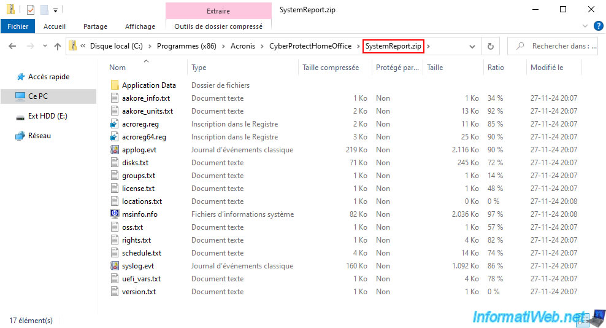The image size is (606, 328).
Task: Open the recent locations dropdown arrow
Action: coord(45,46)
